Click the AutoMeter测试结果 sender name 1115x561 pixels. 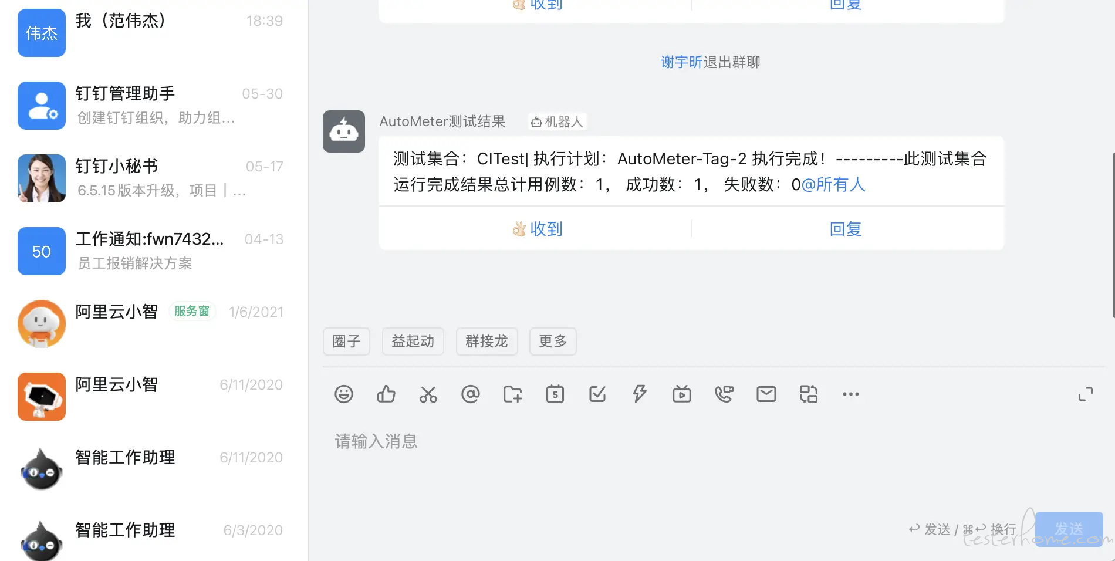(x=442, y=121)
